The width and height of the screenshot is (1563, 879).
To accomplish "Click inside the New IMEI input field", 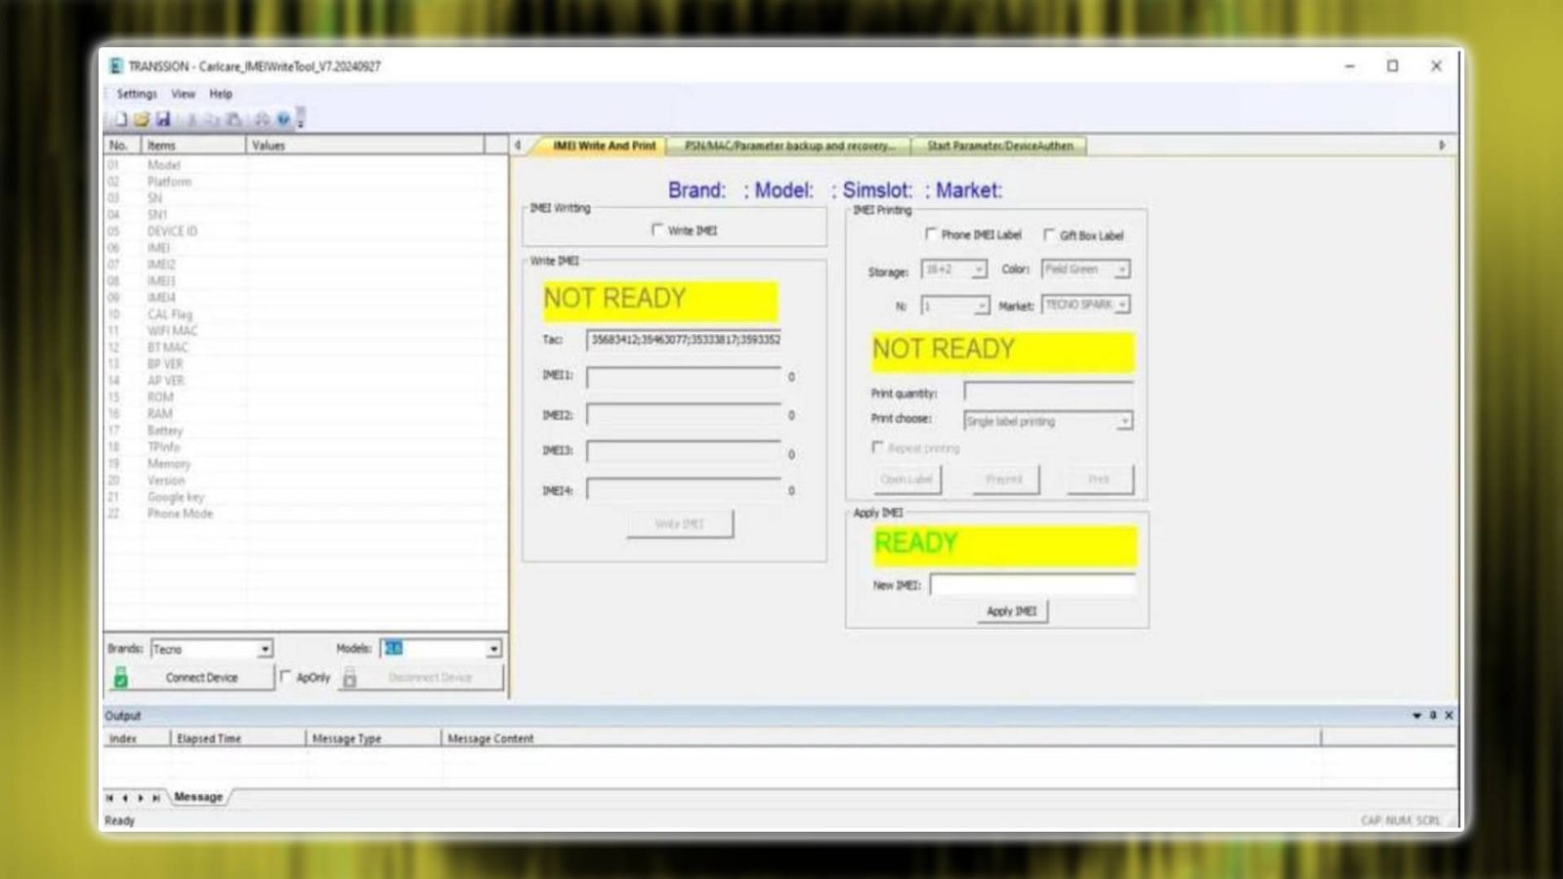I will [1031, 584].
